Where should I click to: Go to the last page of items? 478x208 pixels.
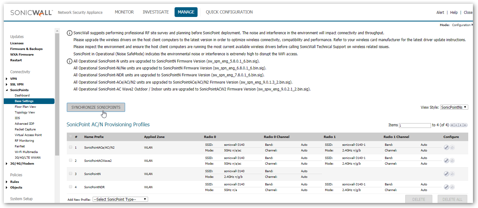point(465,125)
